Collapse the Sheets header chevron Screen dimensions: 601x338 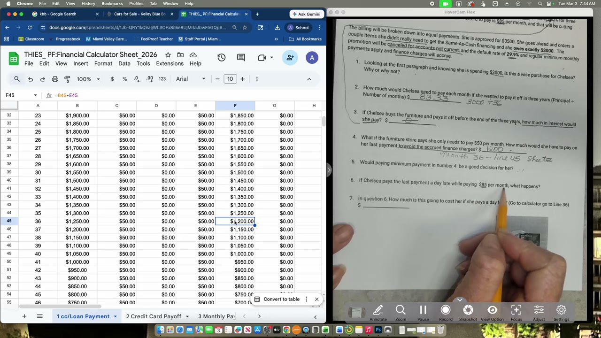point(309,79)
